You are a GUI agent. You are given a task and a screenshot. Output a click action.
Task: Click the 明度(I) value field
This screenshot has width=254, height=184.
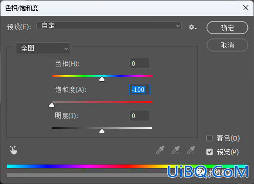click(x=139, y=116)
